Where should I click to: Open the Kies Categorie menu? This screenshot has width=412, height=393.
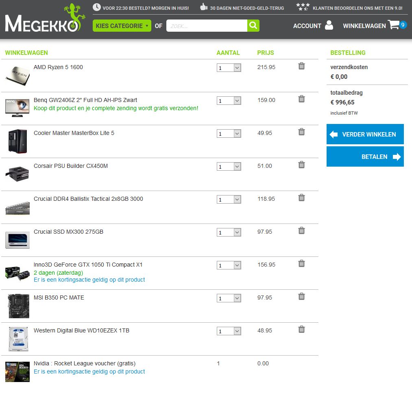point(122,26)
